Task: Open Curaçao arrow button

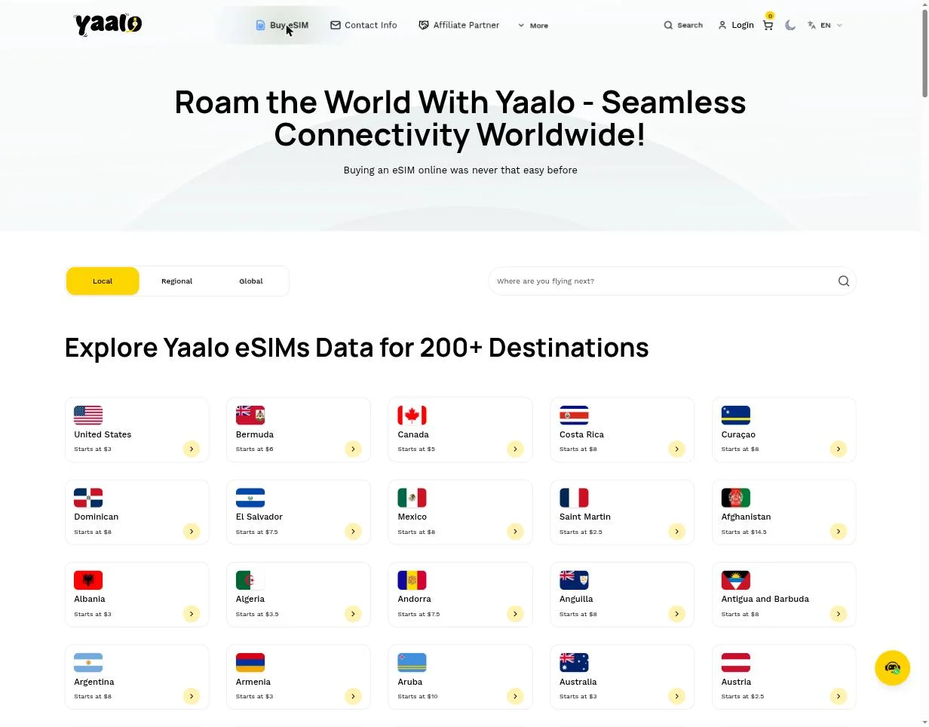Action: coord(839,449)
